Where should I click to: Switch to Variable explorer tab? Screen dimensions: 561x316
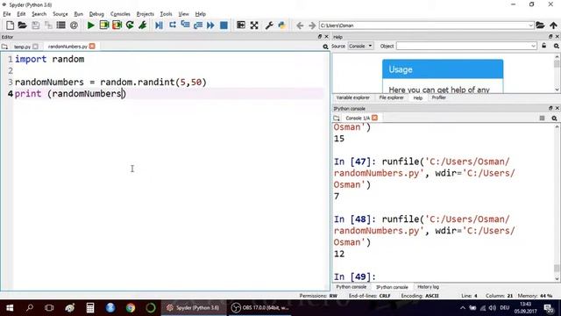[352, 97]
